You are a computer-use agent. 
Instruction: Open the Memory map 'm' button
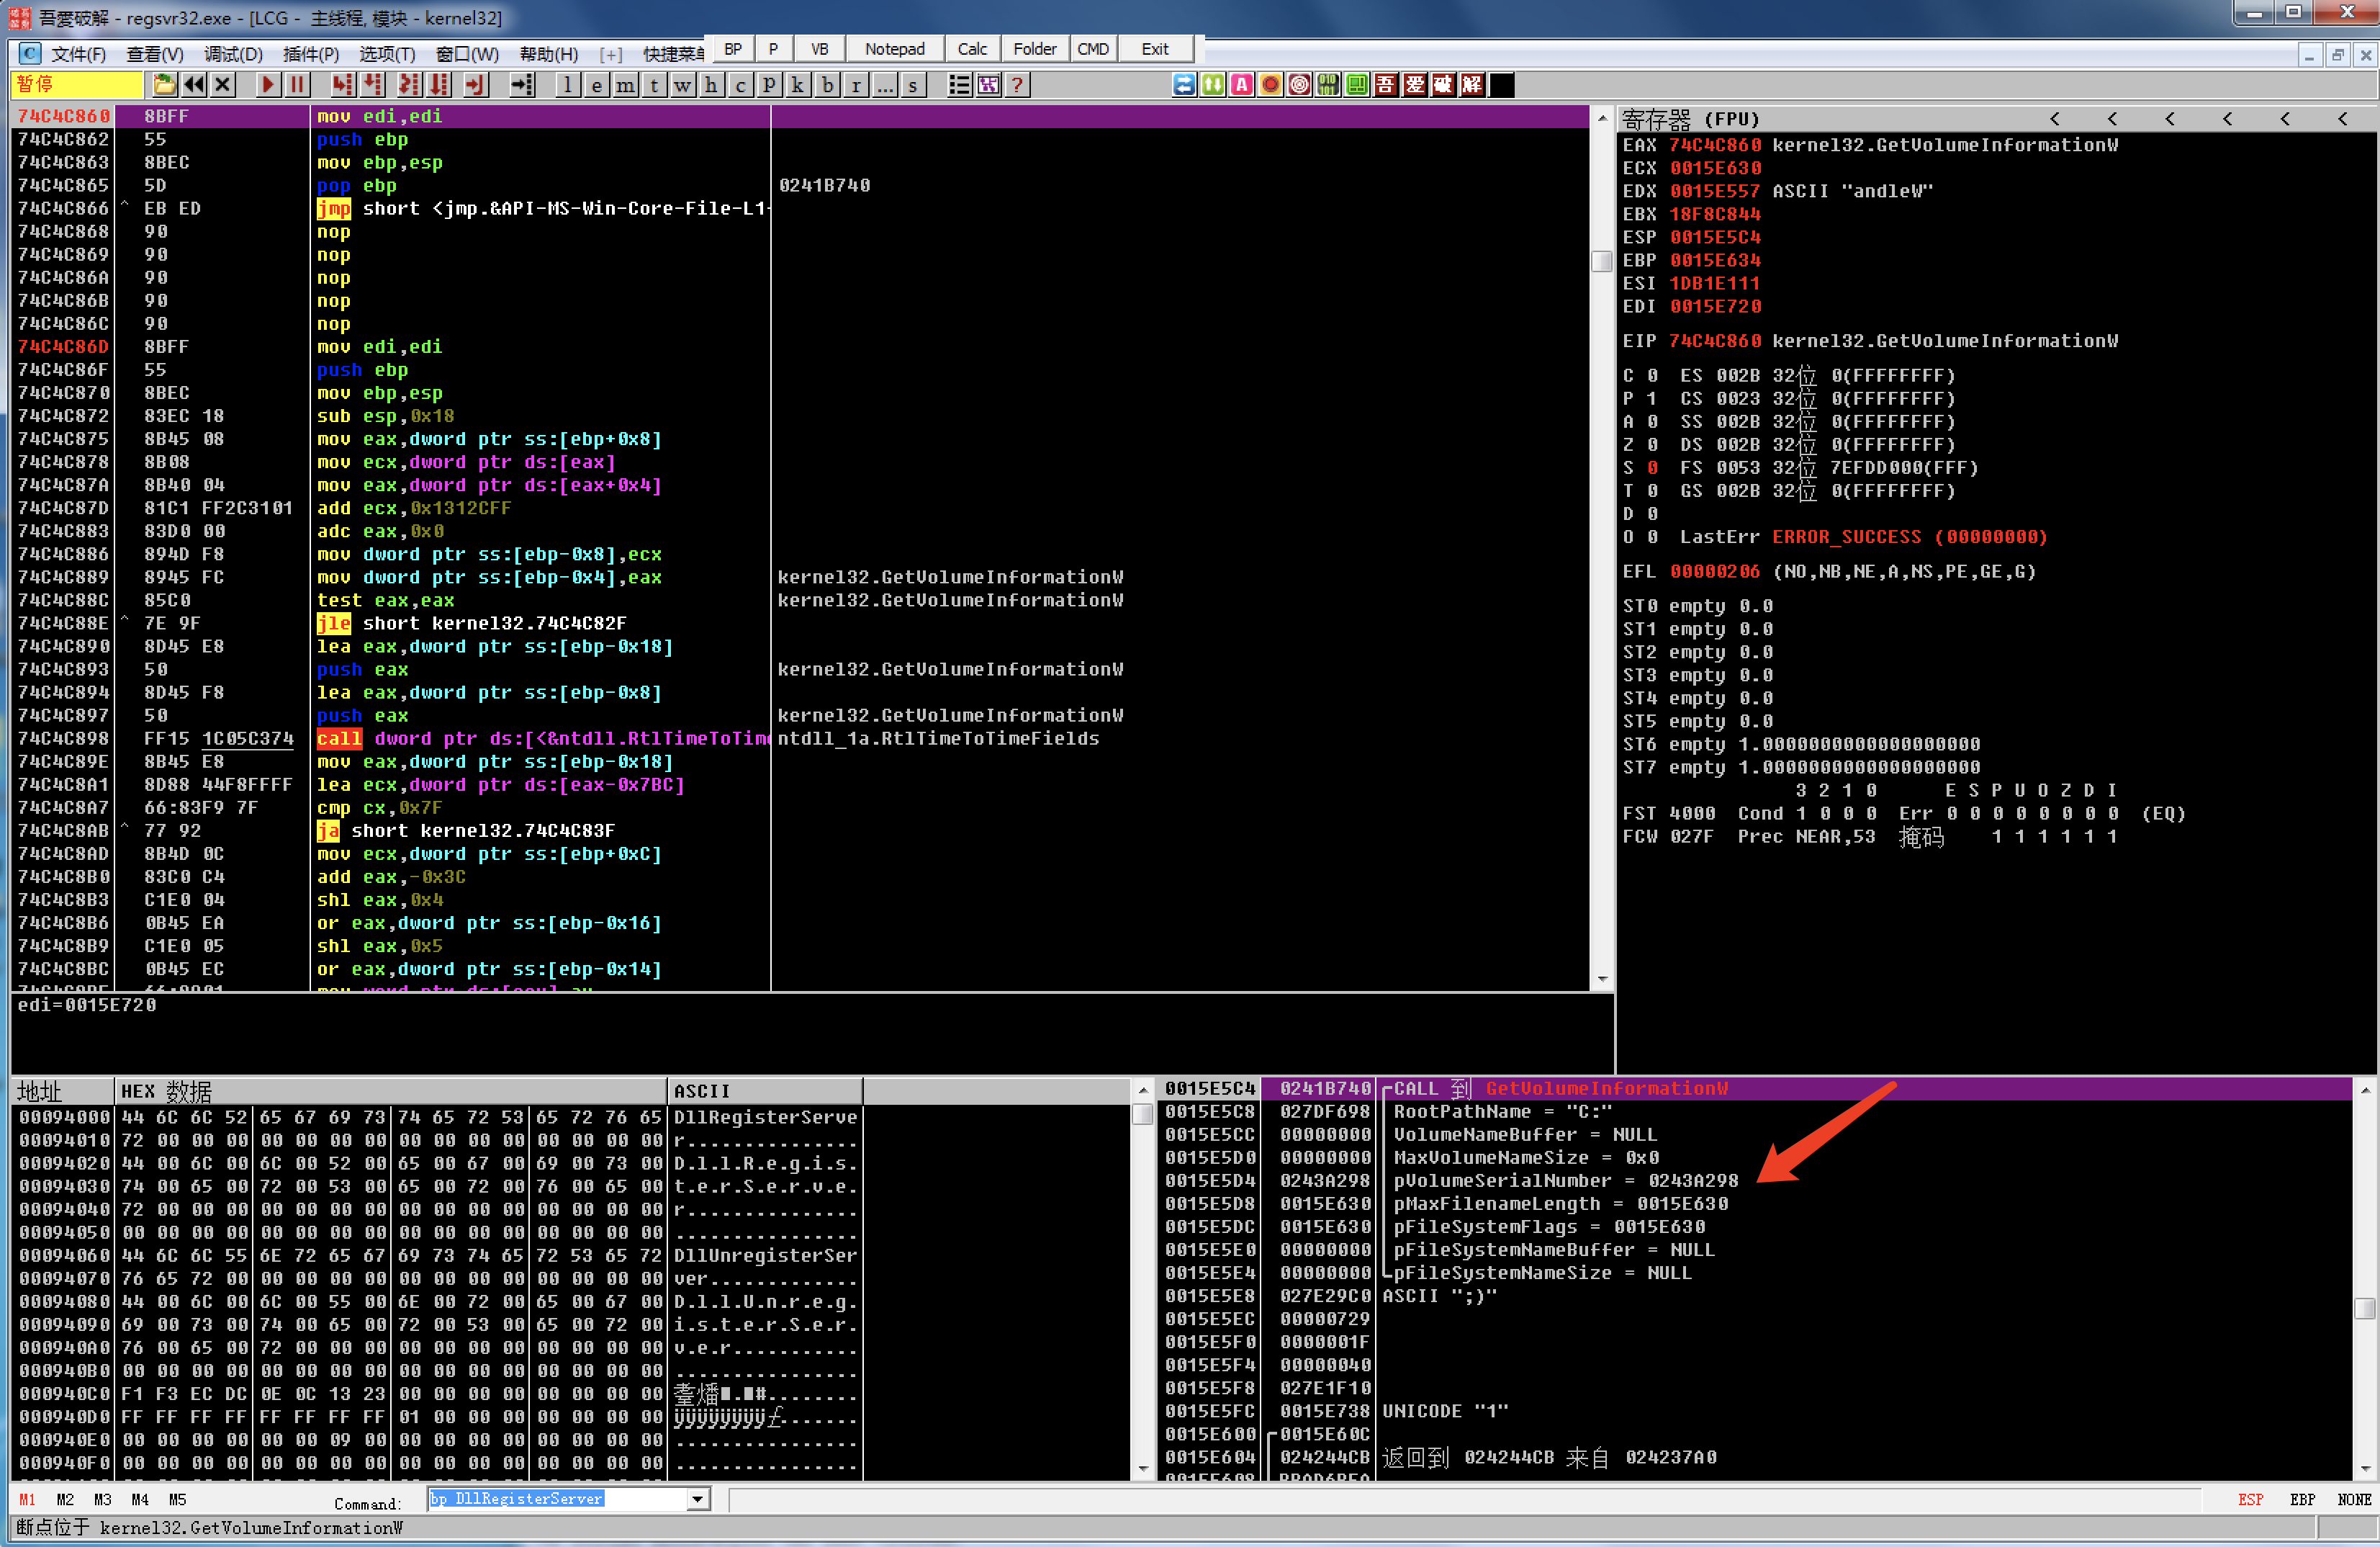[625, 85]
